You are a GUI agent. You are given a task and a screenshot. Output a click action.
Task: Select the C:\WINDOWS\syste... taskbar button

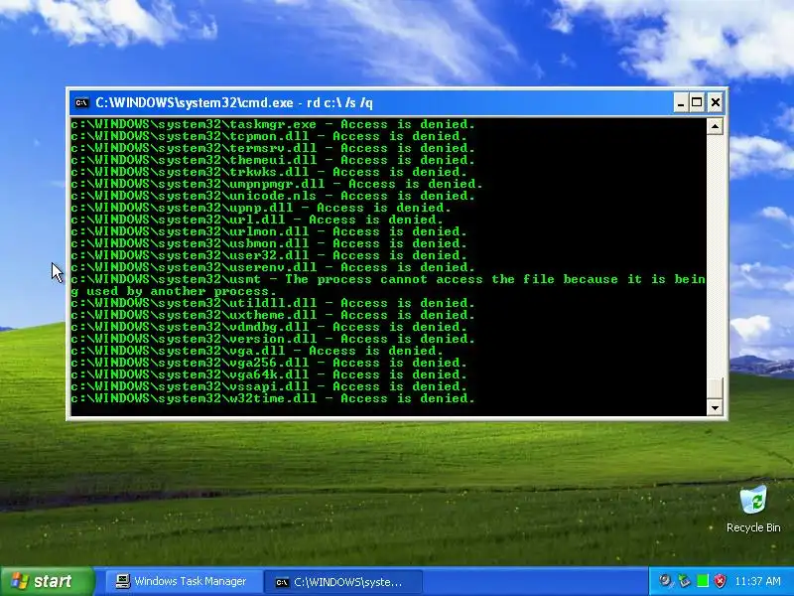(342, 582)
